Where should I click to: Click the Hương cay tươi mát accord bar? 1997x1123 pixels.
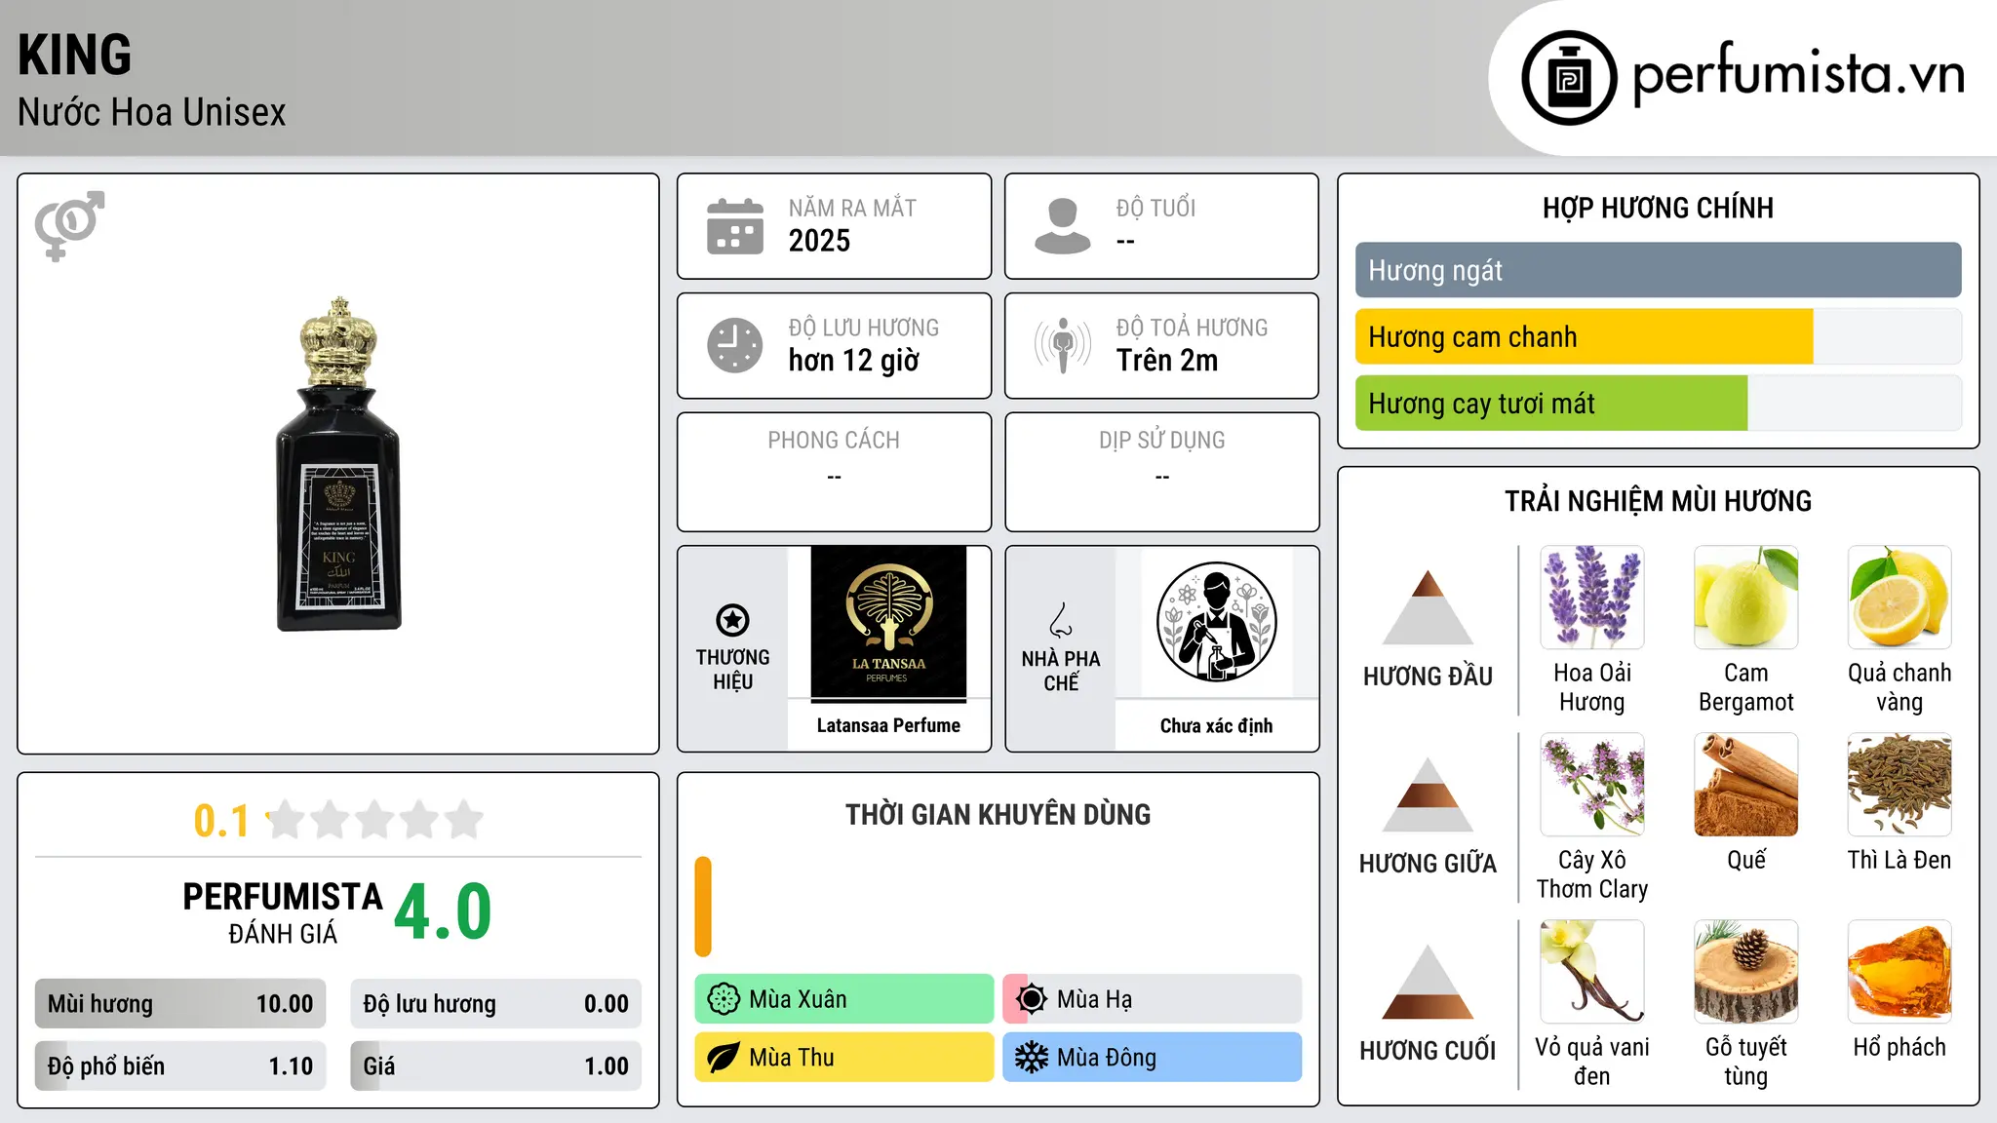point(1658,404)
